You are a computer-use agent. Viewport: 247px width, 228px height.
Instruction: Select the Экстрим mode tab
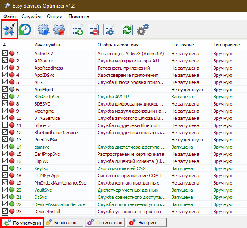point(147,223)
